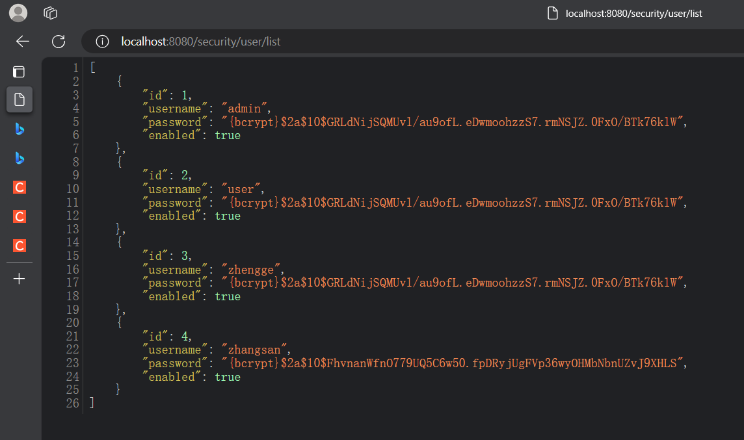744x440 pixels.
Task: Click the "zhengge" username value
Action: click(252, 270)
